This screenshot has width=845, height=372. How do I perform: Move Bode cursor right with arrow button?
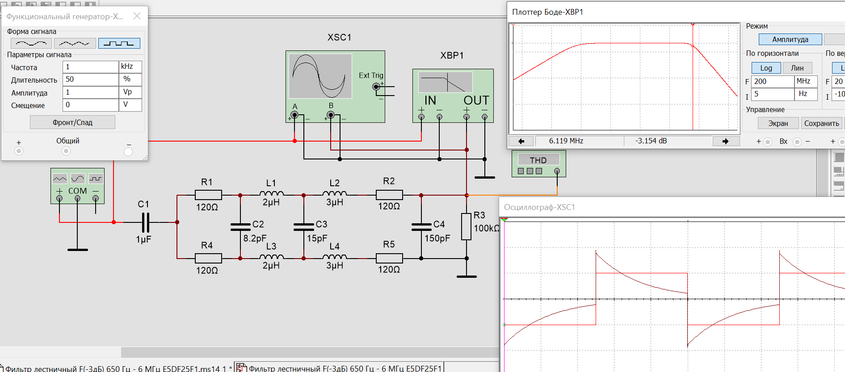(725, 141)
